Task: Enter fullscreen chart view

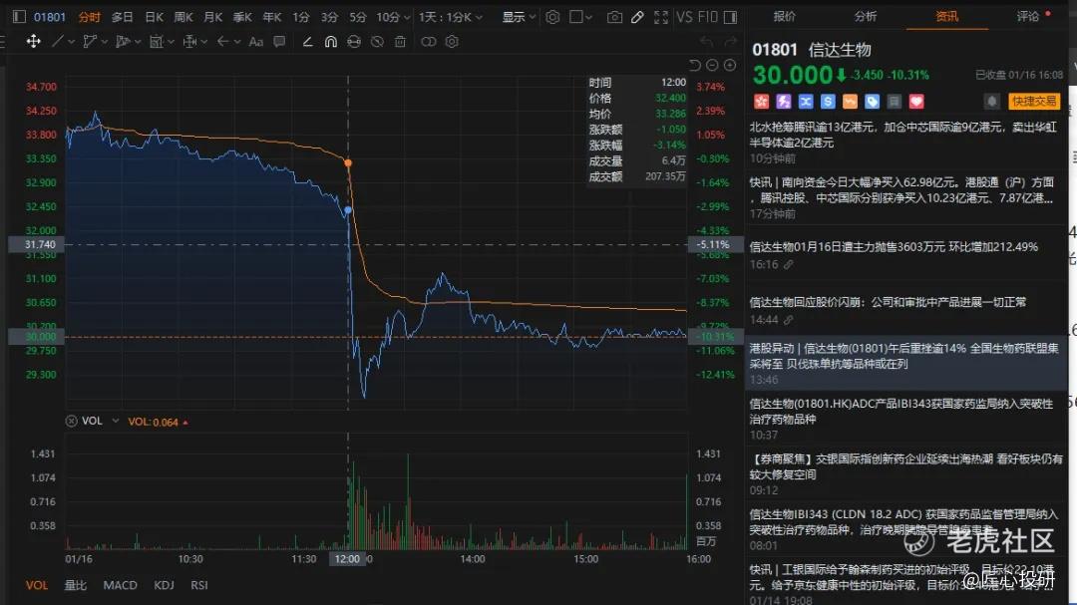Action: coord(661,17)
